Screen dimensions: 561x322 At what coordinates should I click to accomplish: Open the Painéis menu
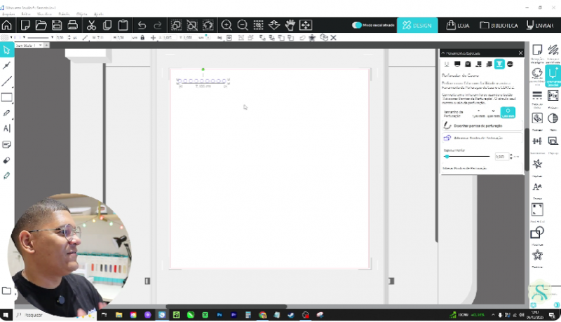(64, 14)
